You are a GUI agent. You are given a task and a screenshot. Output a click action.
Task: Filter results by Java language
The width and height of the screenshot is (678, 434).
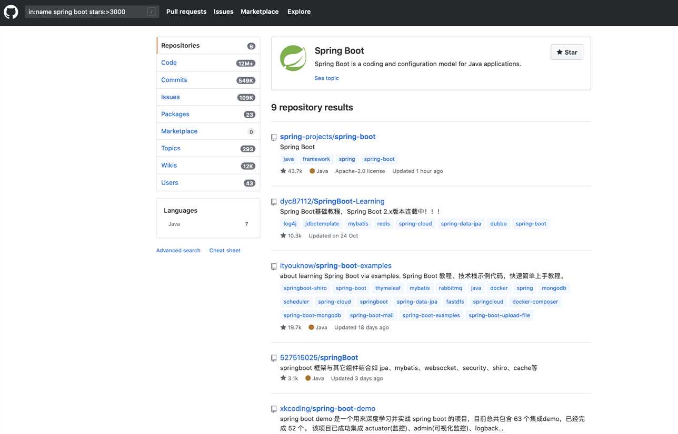pos(208,224)
